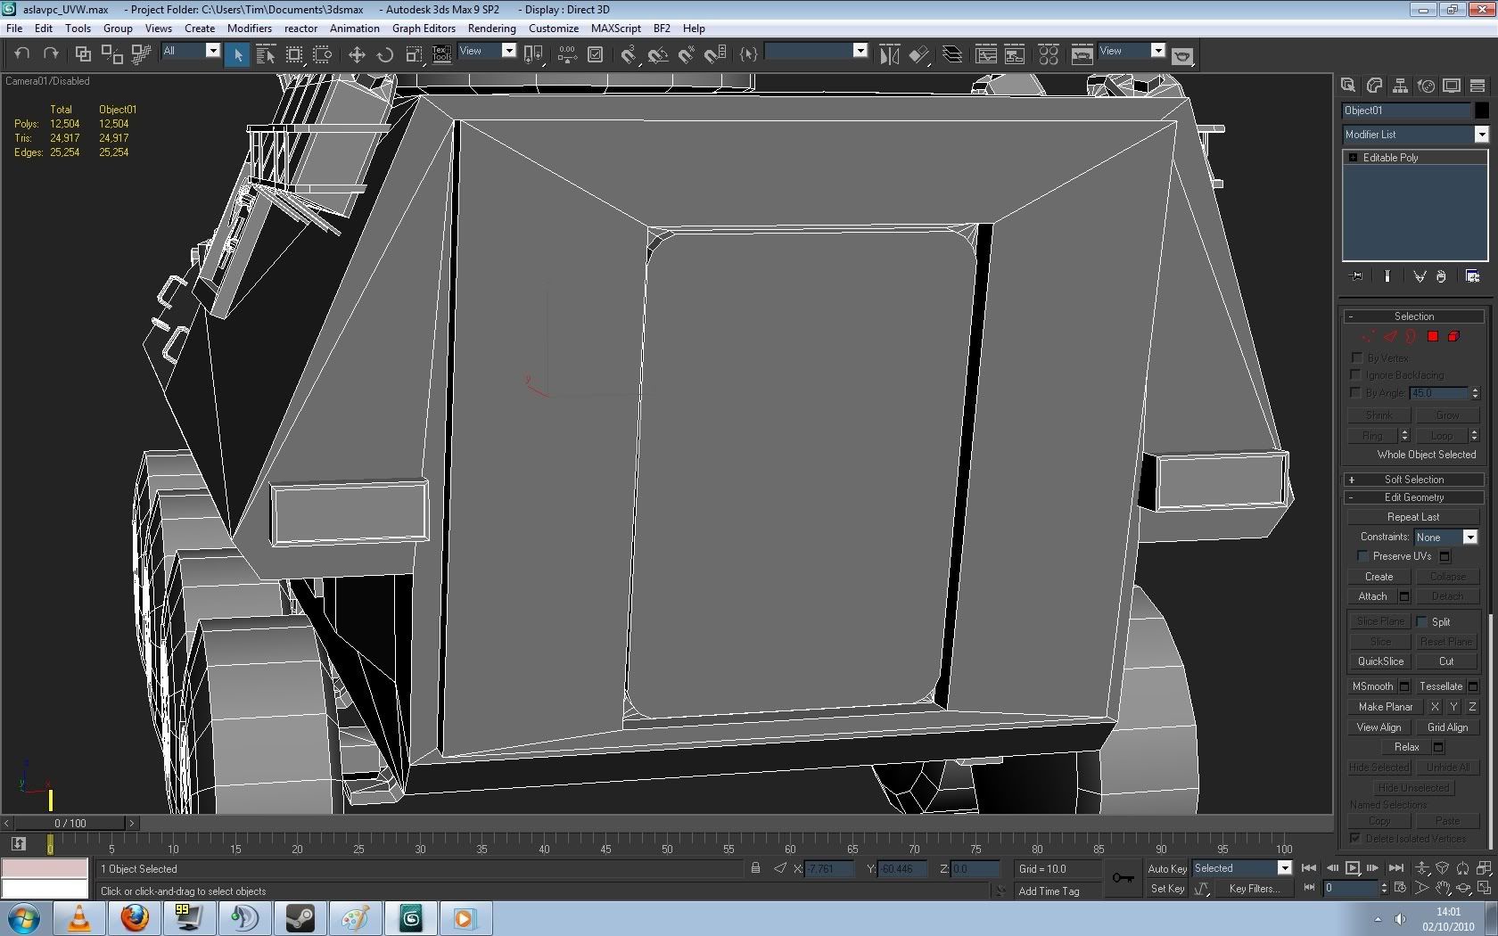The image size is (1498, 936).
Task: Click the Select by Name toolbar icon
Action: point(265,55)
